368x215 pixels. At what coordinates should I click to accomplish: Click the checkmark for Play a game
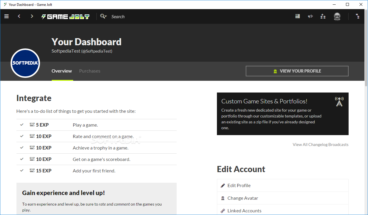[22, 125]
